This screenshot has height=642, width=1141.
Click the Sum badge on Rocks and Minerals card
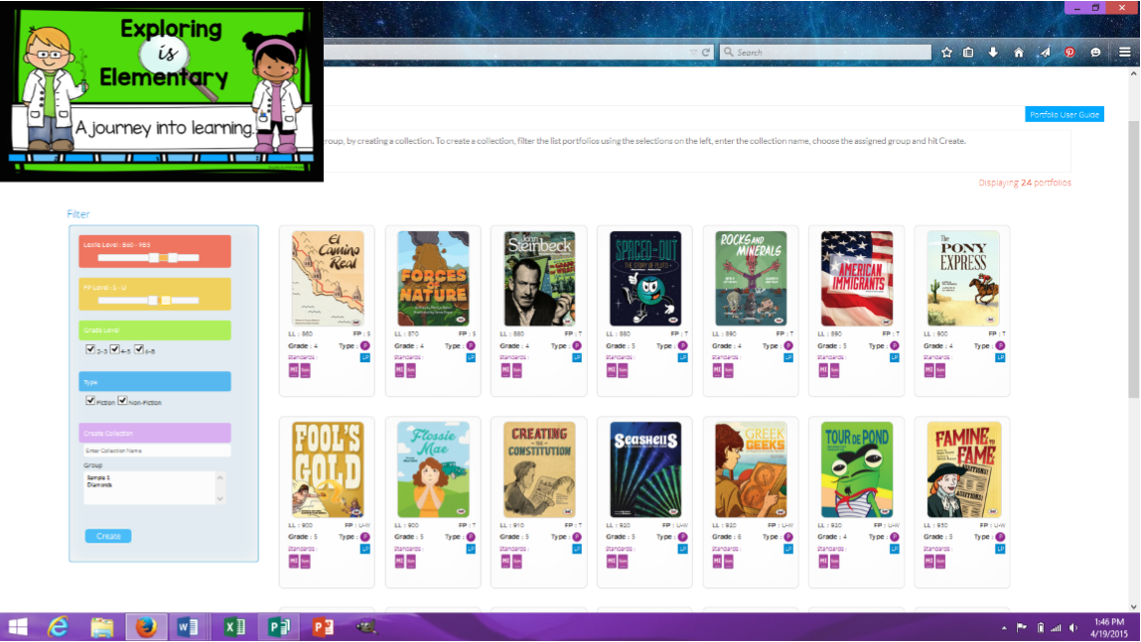point(729,371)
